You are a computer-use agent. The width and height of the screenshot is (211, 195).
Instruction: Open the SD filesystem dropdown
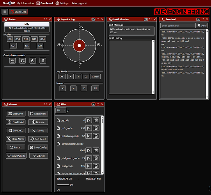coord(61,111)
